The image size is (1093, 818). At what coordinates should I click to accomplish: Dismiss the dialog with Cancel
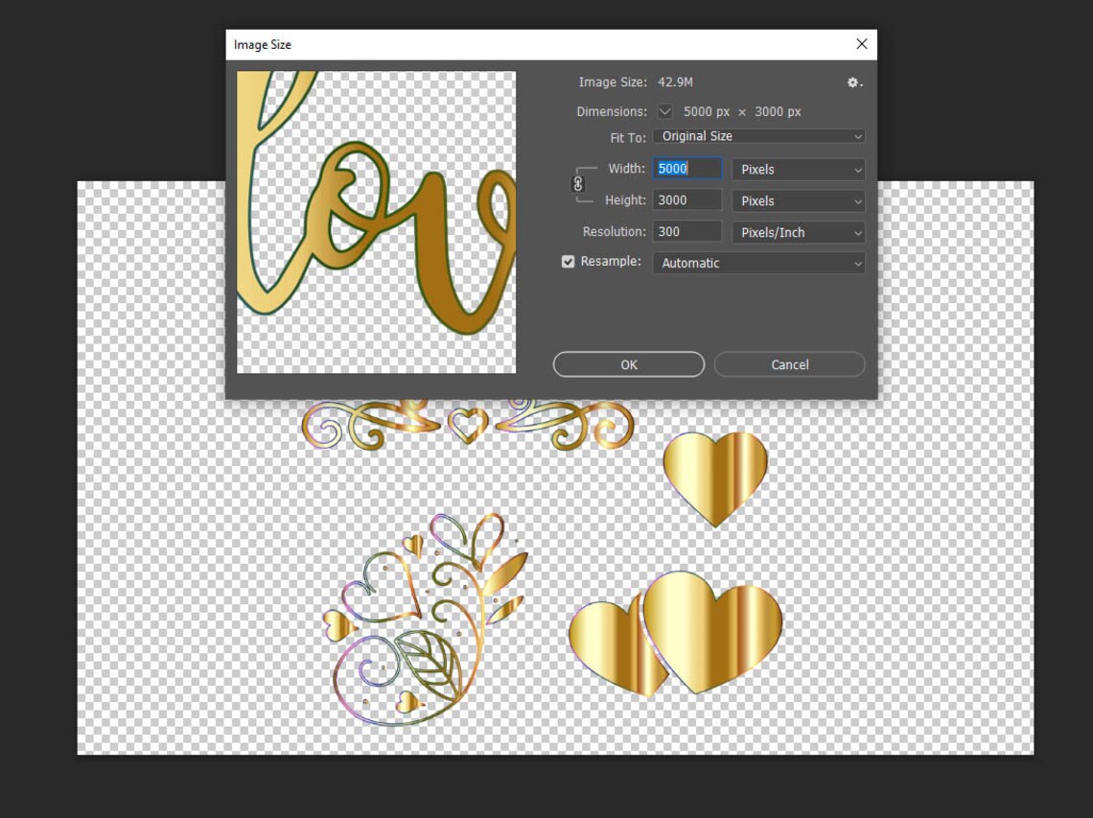789,364
